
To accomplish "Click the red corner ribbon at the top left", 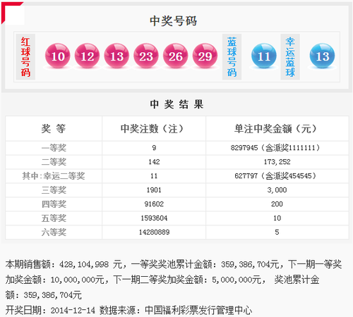I will [9, 11].
